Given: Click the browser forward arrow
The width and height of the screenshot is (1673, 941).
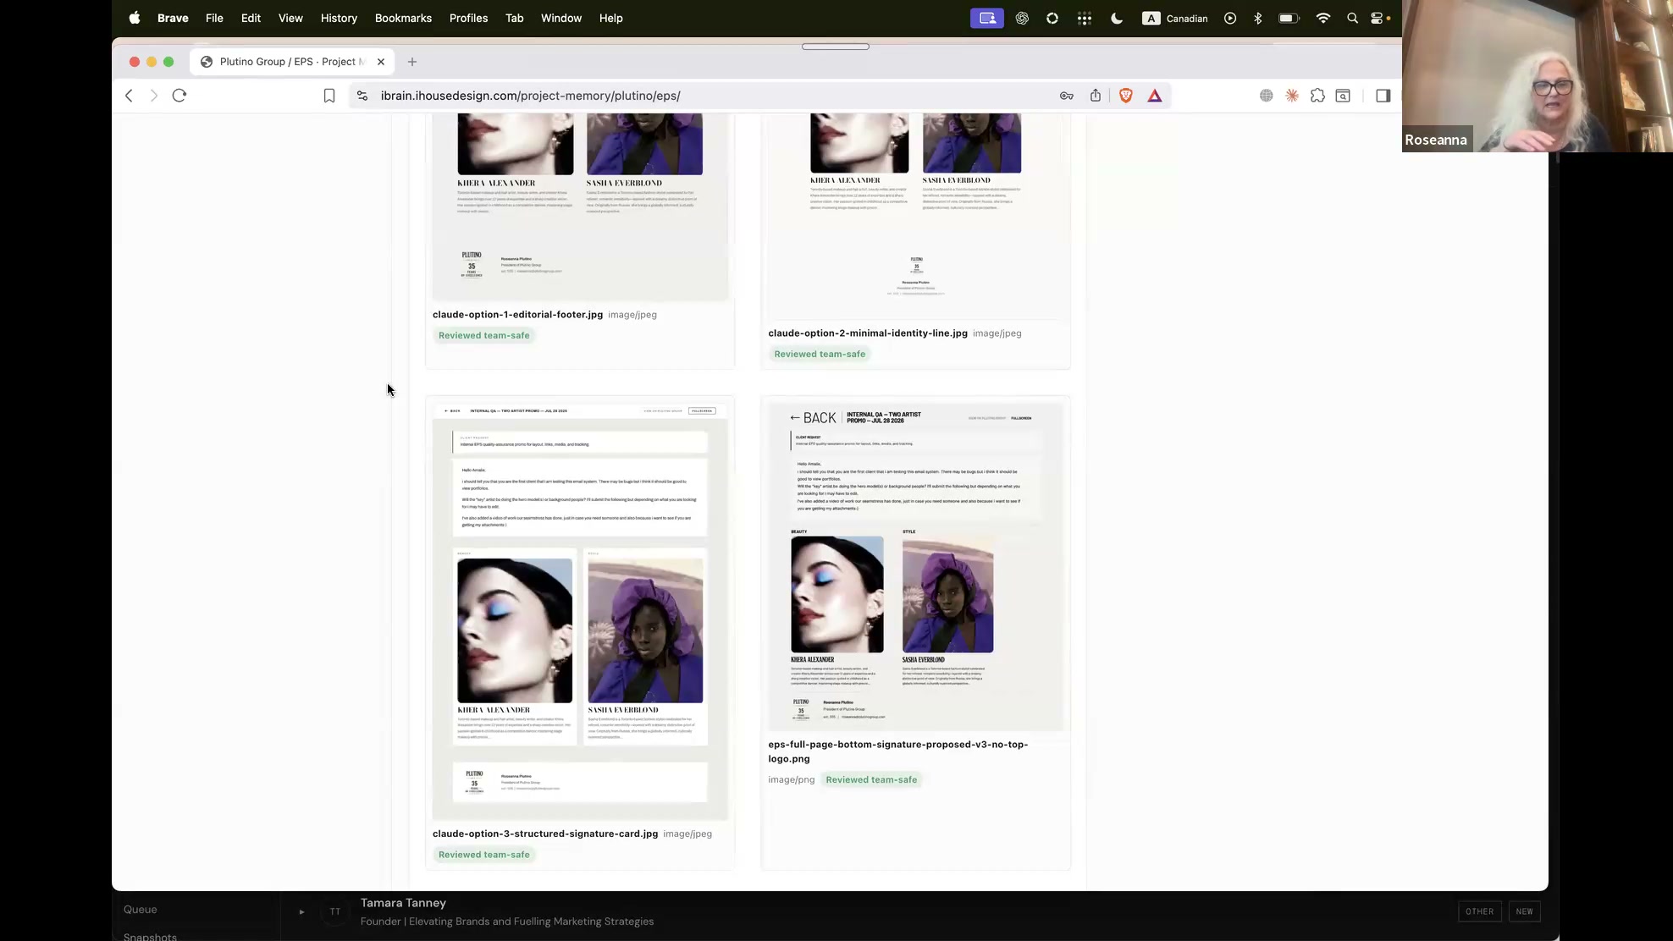Looking at the screenshot, I should (154, 96).
